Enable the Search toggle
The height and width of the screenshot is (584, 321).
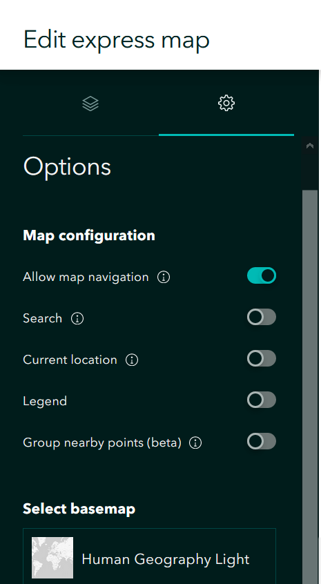pyautogui.click(x=262, y=318)
